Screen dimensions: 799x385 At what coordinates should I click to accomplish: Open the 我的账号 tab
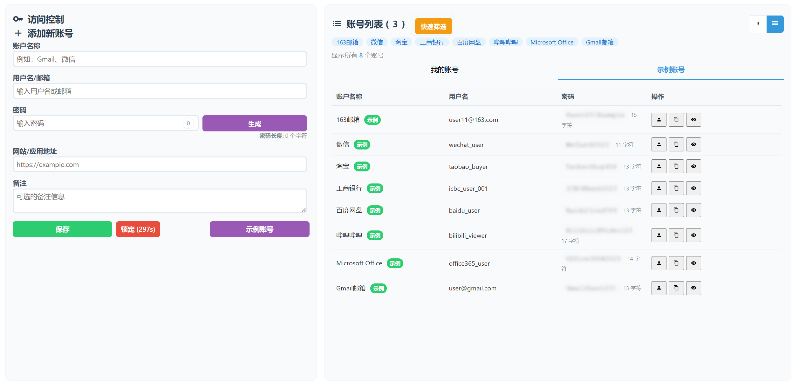[444, 70]
